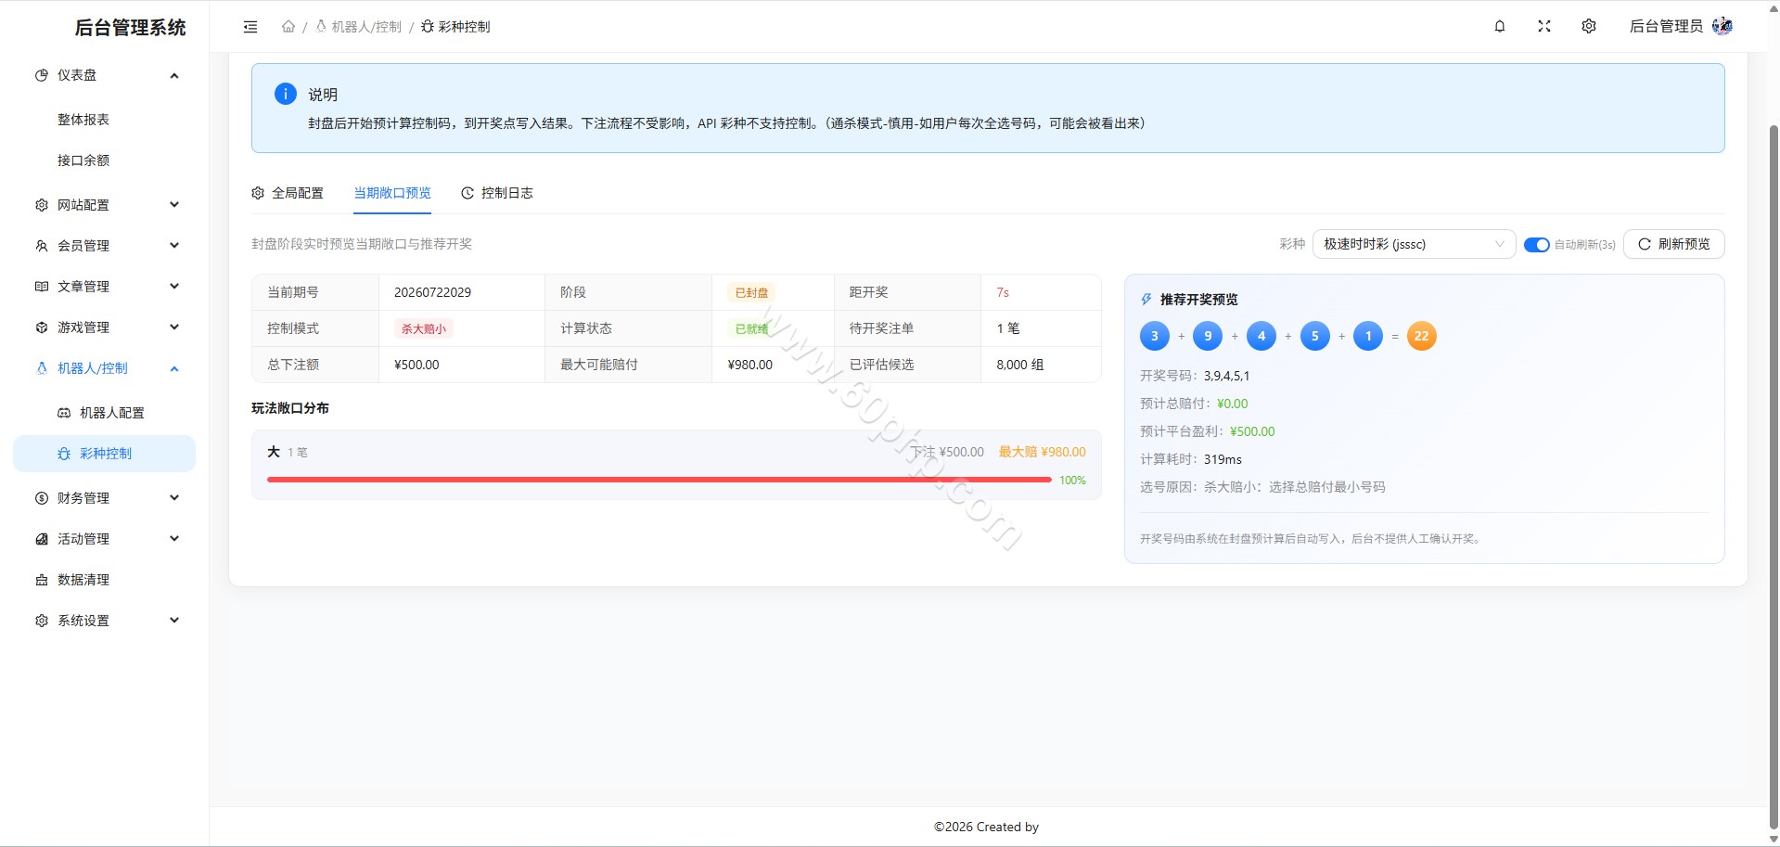Click the 仪表盘 dashboard icon in sidebar

(42, 75)
